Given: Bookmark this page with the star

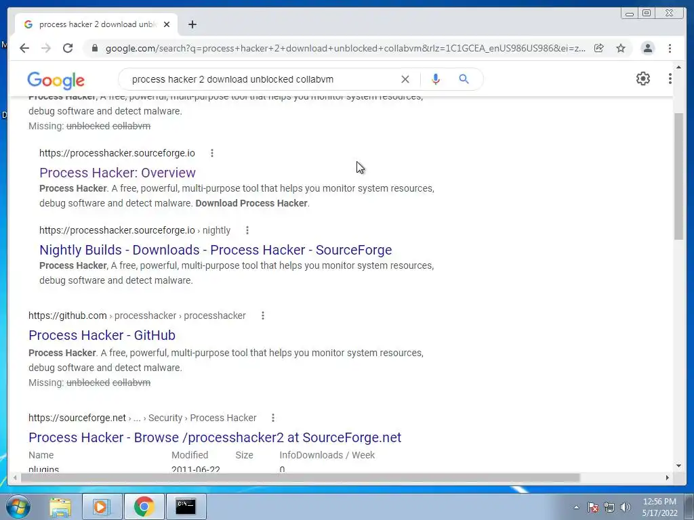Looking at the screenshot, I should point(621,48).
